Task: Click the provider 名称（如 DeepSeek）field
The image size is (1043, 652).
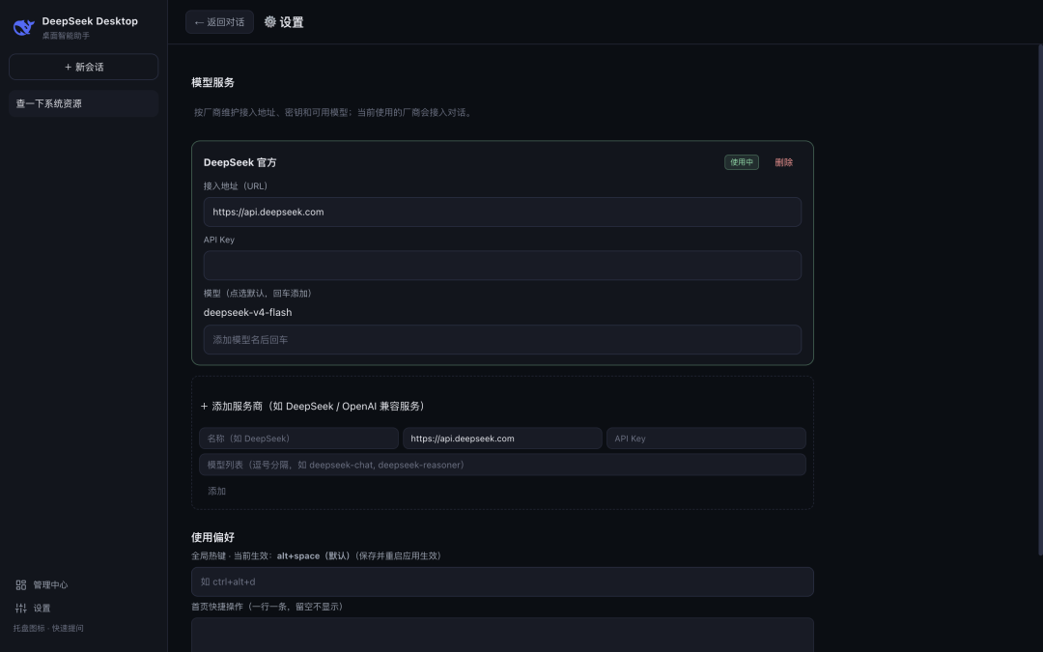Action: tap(298, 439)
